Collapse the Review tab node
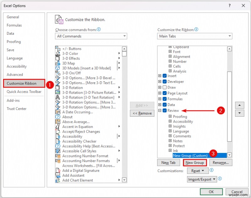Screen dimensions: 251x198 (160, 110)
